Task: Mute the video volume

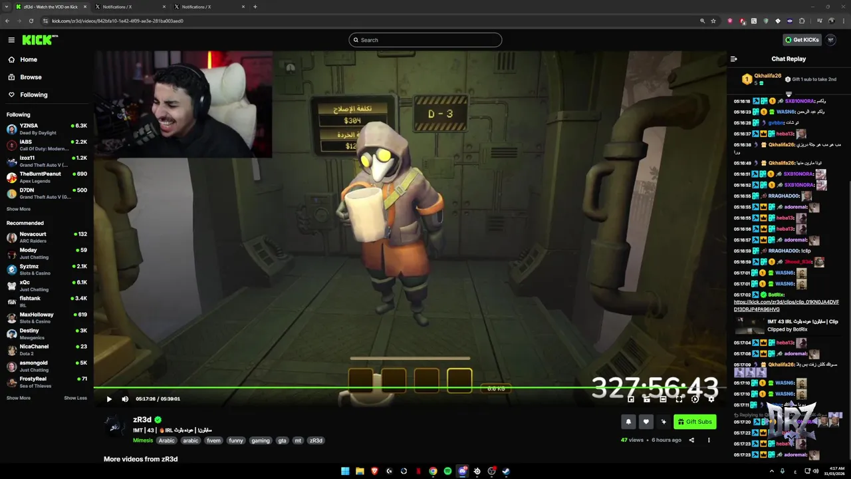Action: point(125,399)
